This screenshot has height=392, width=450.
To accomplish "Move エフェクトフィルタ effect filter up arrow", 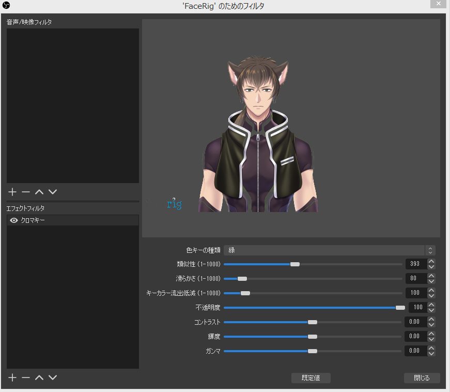I will pos(39,378).
